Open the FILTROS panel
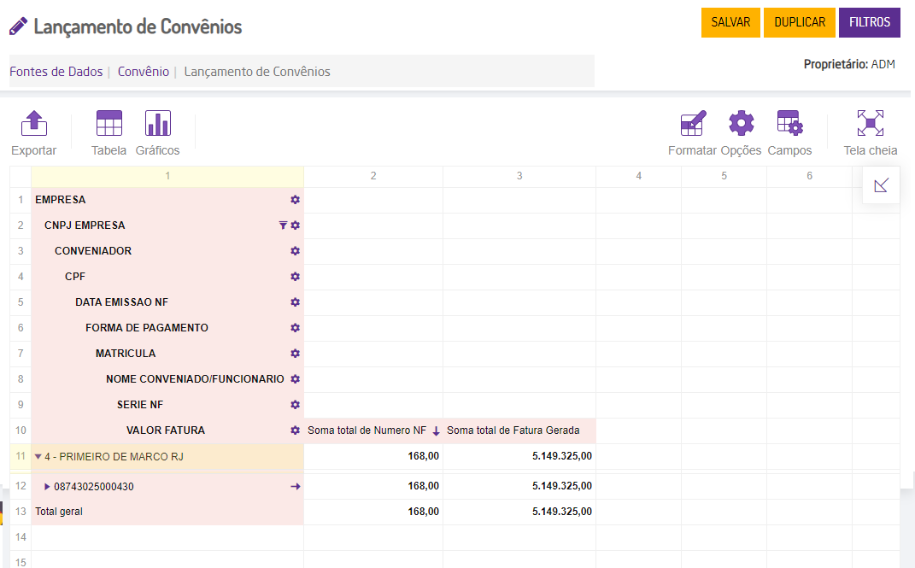This screenshot has width=915, height=568. coord(870,23)
